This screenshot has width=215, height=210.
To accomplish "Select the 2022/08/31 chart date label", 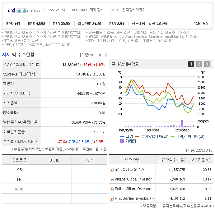I will pyautogui.click(x=154, y=130).
